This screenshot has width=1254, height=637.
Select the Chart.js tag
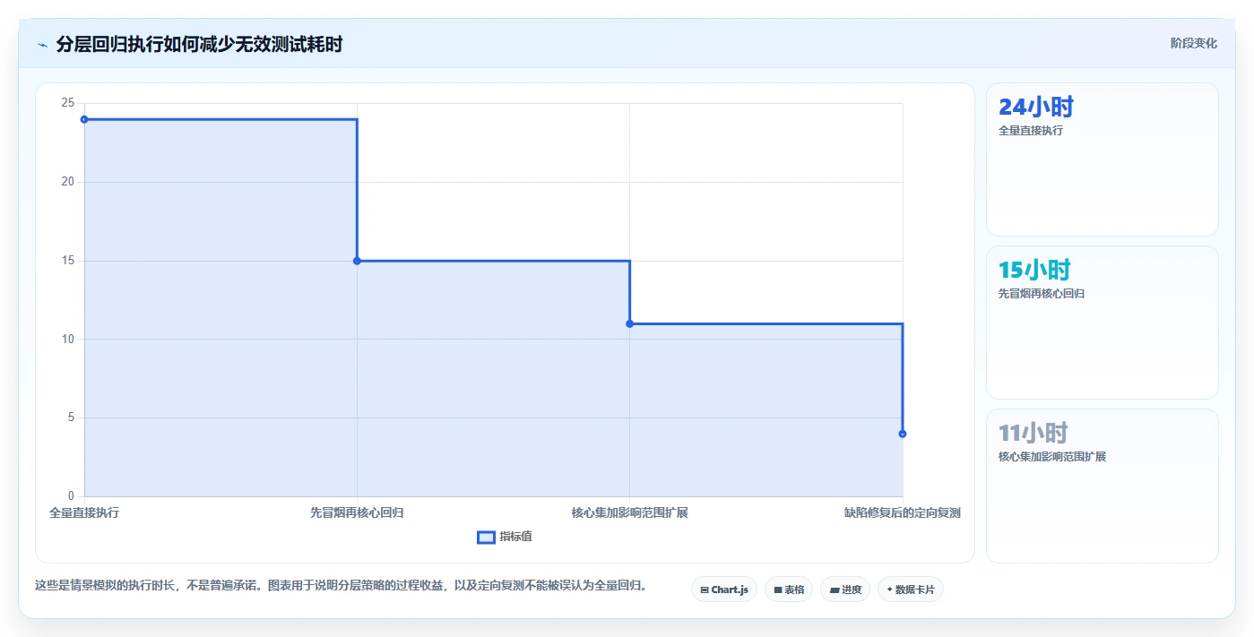coord(724,590)
